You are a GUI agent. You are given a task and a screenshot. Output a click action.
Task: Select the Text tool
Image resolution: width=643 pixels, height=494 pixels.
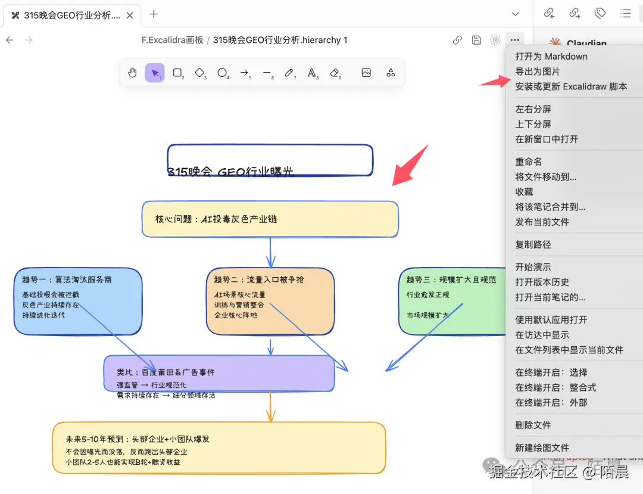[x=312, y=73]
